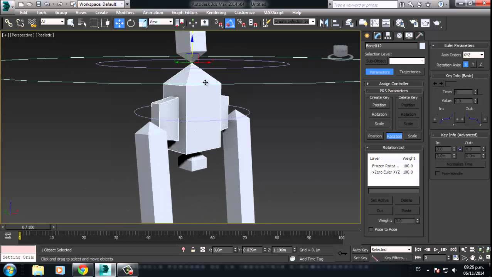Viewport: 492px width, 277px height.
Task: Open the Edit menu
Action: click(x=24, y=13)
